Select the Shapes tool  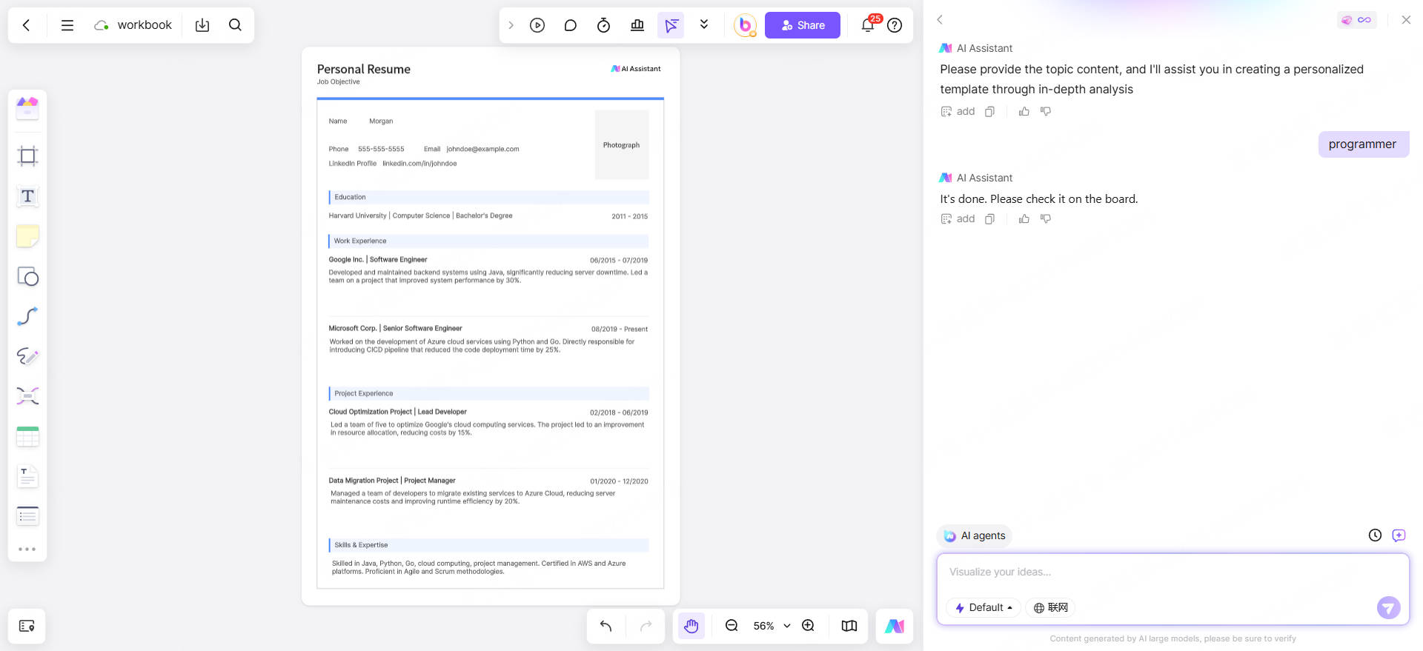coord(27,276)
